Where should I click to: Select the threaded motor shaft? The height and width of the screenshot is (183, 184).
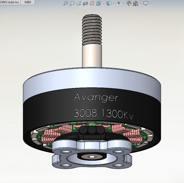tap(92, 41)
